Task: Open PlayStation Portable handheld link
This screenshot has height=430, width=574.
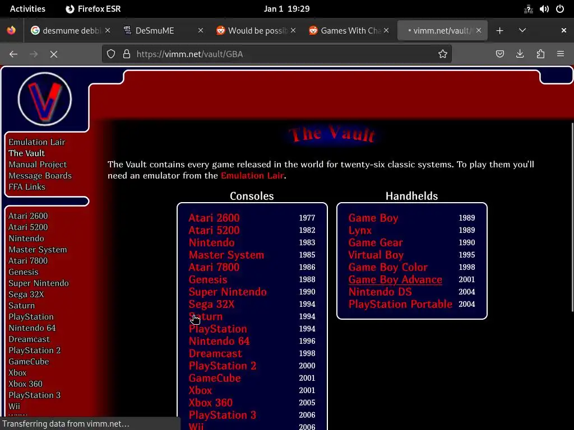Action: pos(400,304)
